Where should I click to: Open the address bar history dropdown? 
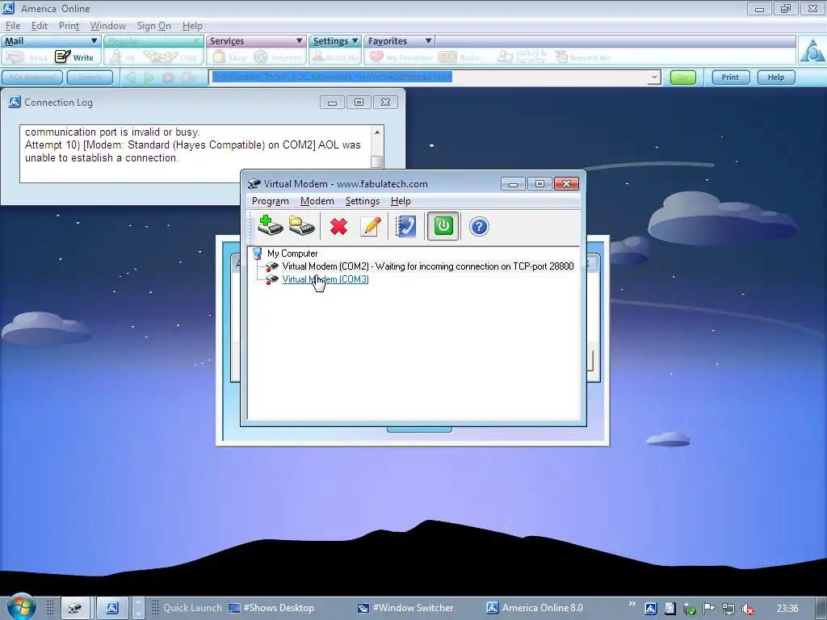(654, 77)
